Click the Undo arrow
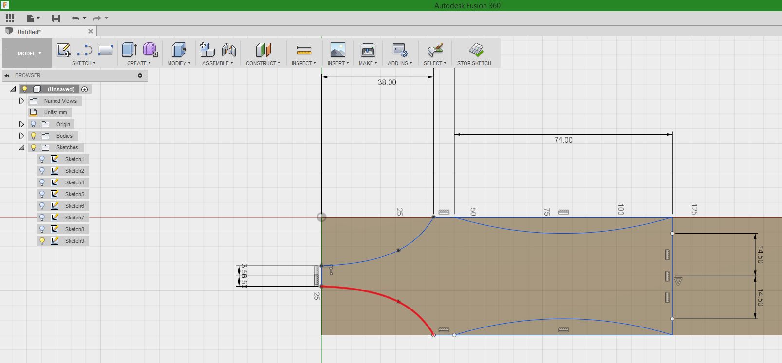 pyautogui.click(x=75, y=18)
